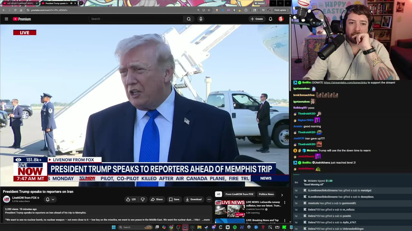Screen dimensions: 412x231
Task: Open streamlabs.com/boneclinks donation link in chat
Action: pyautogui.click(x=345, y=82)
